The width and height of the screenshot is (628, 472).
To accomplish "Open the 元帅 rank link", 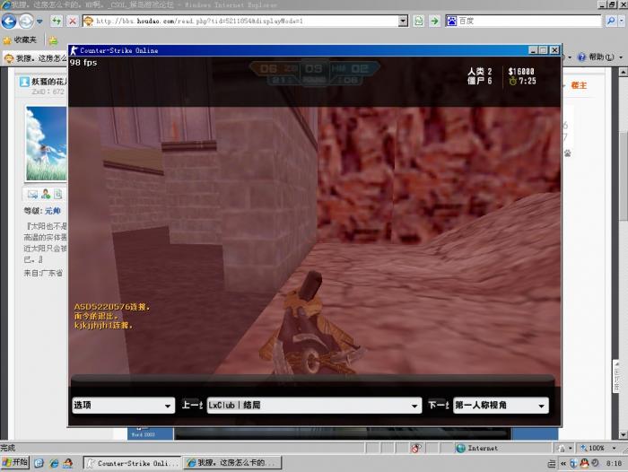I will coord(52,211).
